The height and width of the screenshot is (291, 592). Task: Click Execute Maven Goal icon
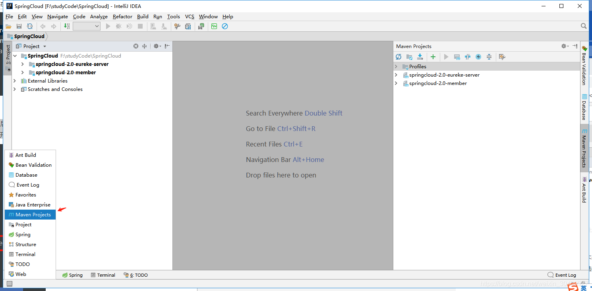click(457, 57)
